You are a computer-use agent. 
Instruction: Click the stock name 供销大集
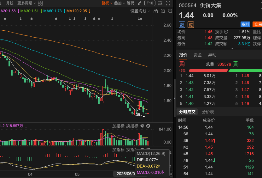(211, 5)
